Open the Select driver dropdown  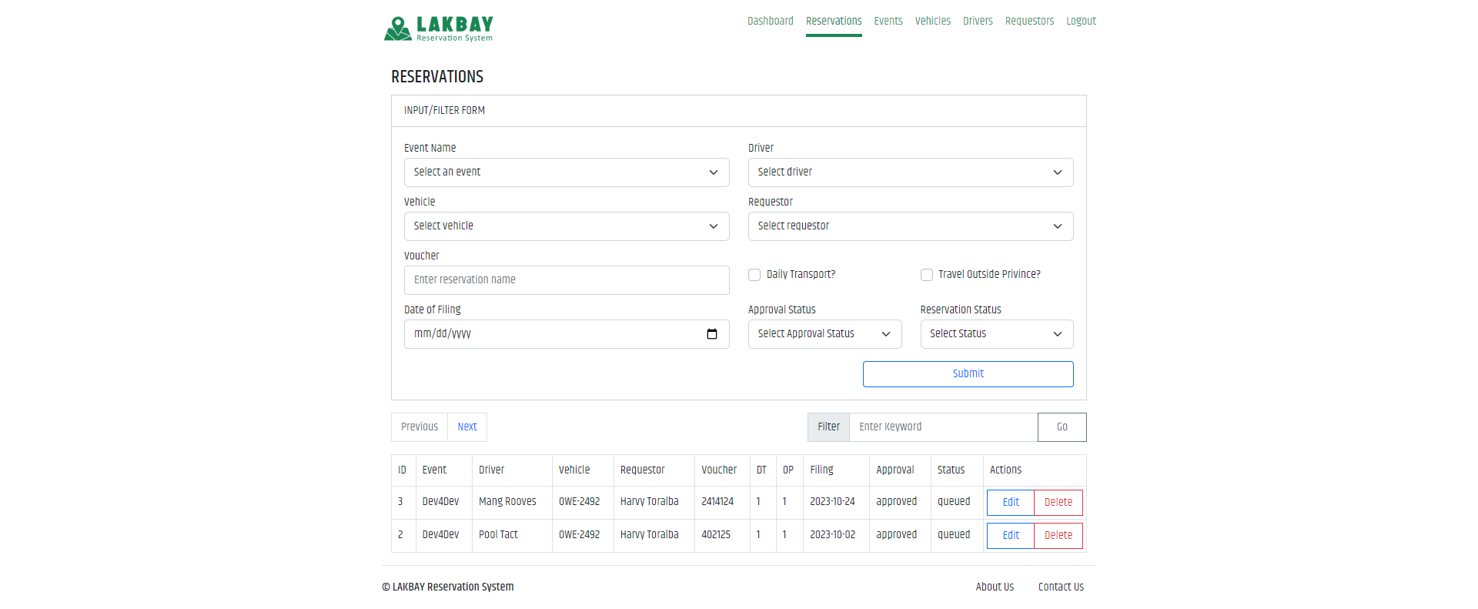click(910, 172)
